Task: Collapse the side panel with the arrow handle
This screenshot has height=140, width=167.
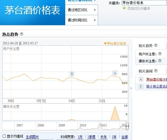Action: point(131,88)
